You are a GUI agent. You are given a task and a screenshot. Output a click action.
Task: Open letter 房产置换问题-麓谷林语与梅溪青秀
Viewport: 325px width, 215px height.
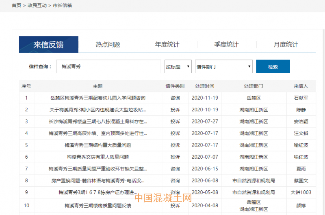point(97,181)
